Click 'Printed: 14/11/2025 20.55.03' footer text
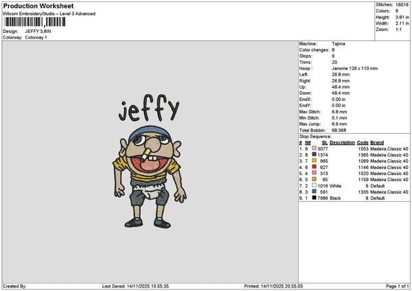 pos(273,286)
